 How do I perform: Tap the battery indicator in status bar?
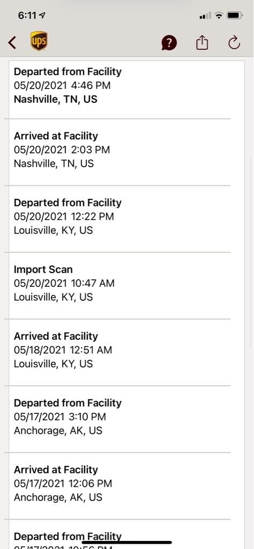[234, 16]
